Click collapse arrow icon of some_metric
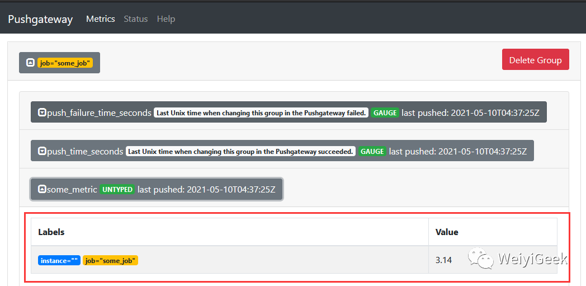 pyautogui.click(x=42, y=190)
